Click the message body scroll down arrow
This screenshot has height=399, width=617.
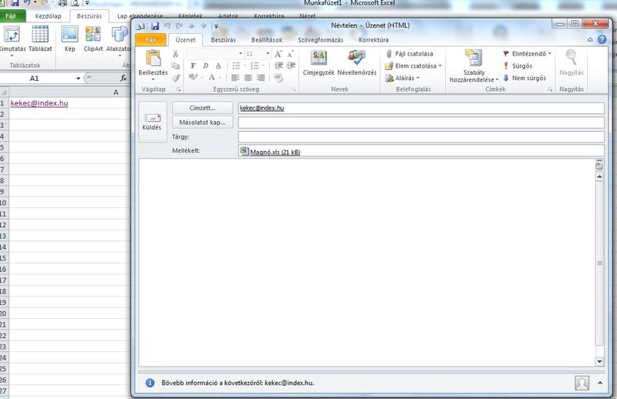click(x=599, y=361)
